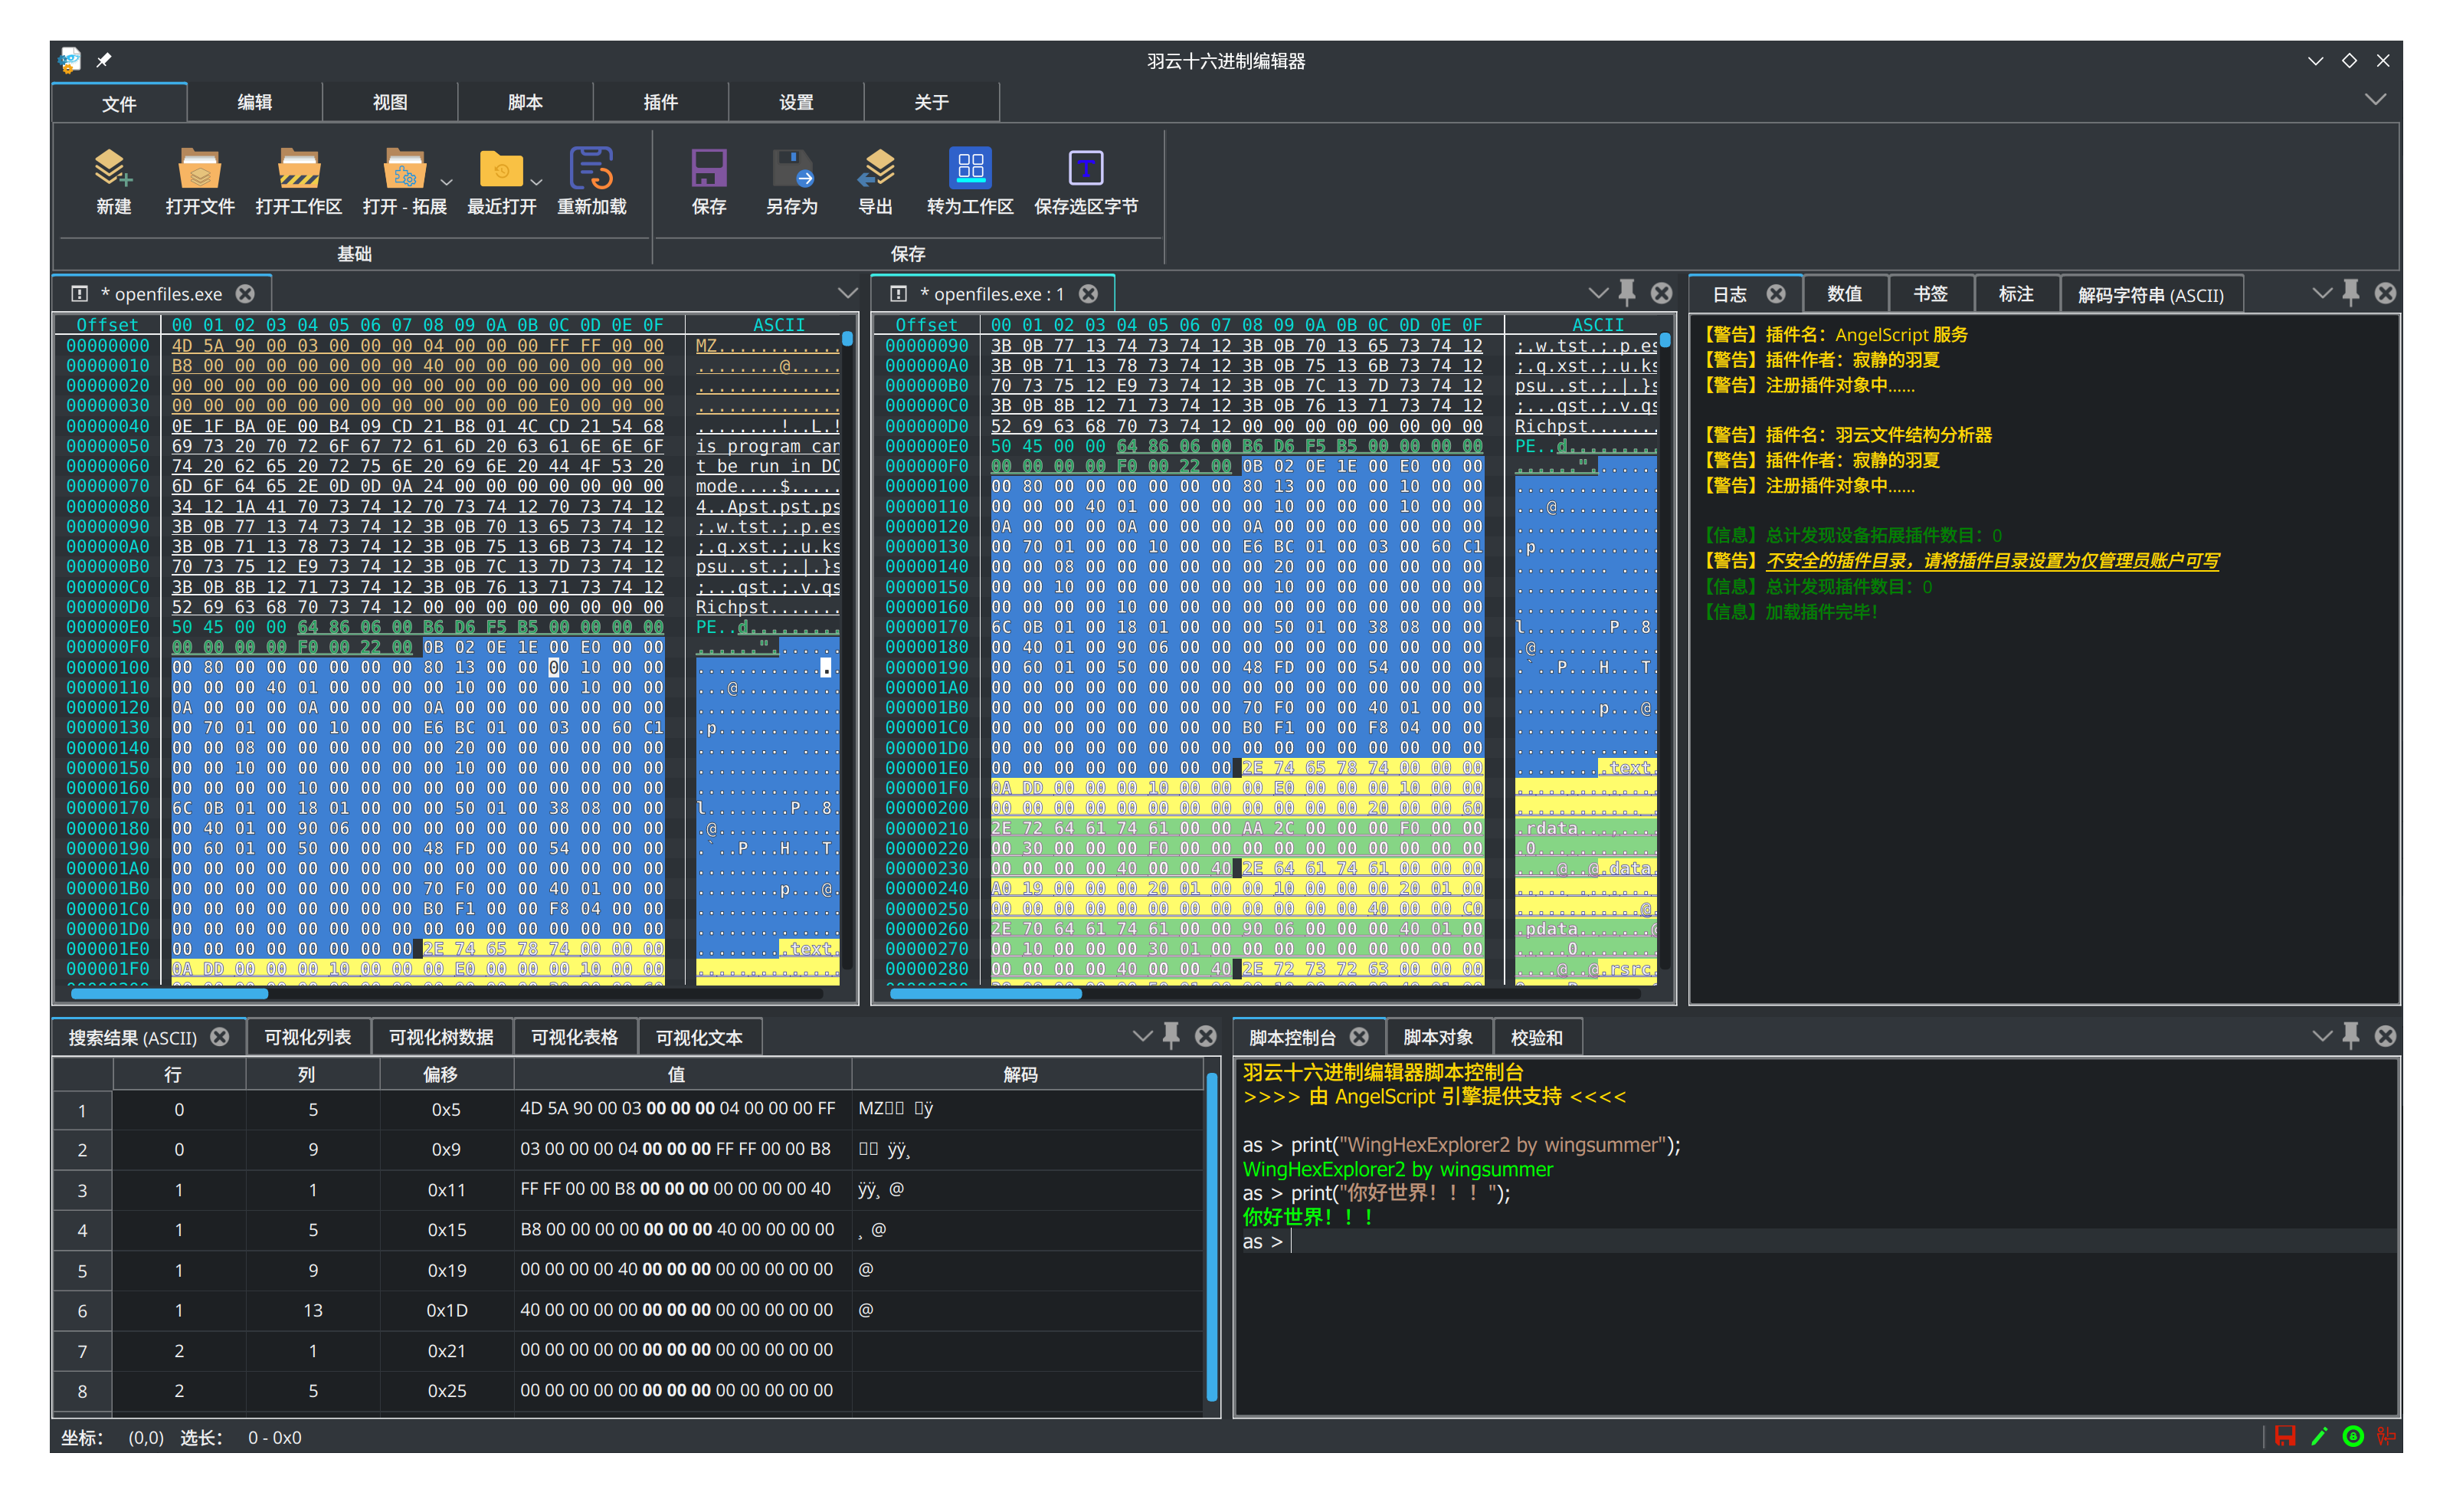Switch to the 可视化列表 tab

coord(308,1037)
